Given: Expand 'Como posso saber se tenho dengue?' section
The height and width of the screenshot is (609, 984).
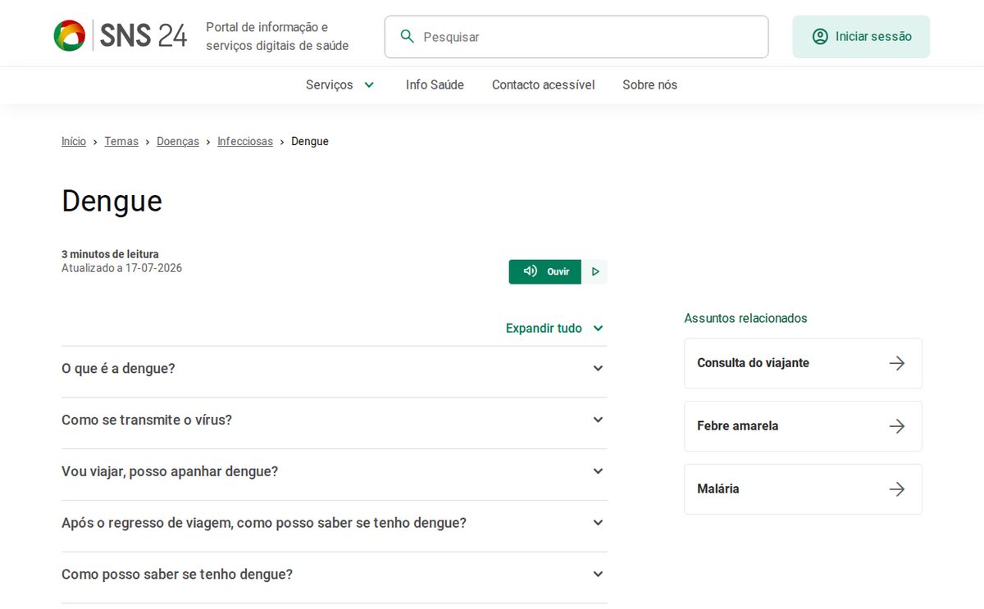Looking at the screenshot, I should (x=335, y=575).
